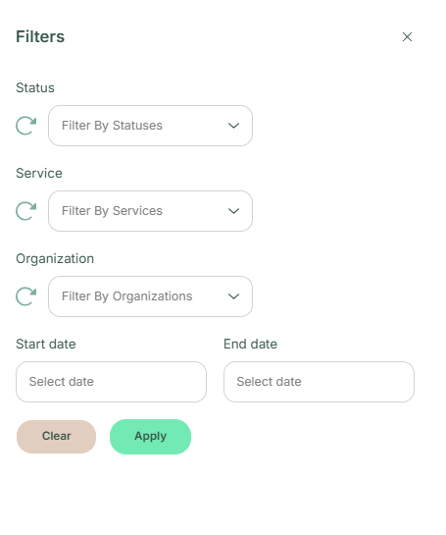446x535 pixels.
Task: Reset the Service filter with refresh icon
Action: pyautogui.click(x=25, y=211)
